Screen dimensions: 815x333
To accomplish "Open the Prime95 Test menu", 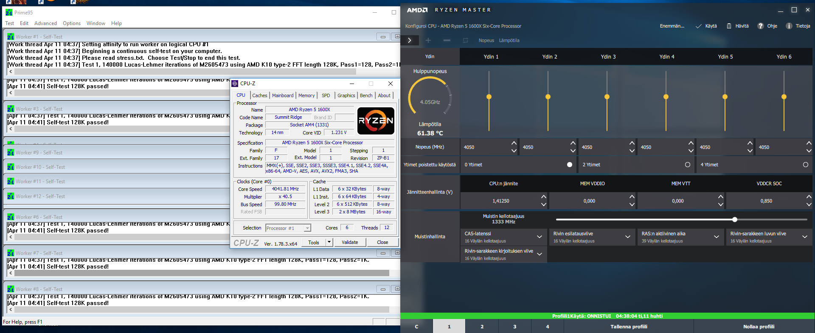I will point(9,23).
